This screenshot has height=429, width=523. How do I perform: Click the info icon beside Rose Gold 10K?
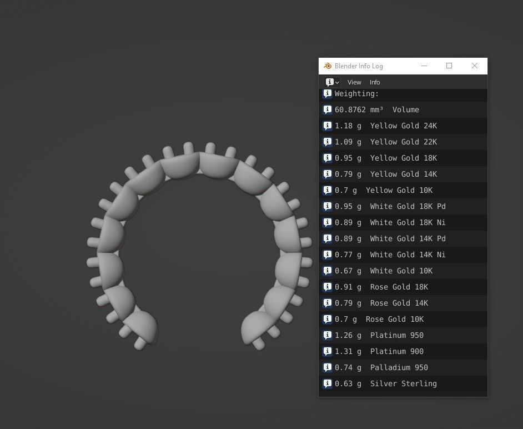327,319
